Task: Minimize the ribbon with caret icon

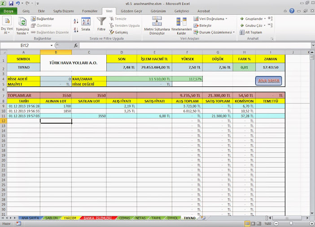Action: tap(285, 11)
